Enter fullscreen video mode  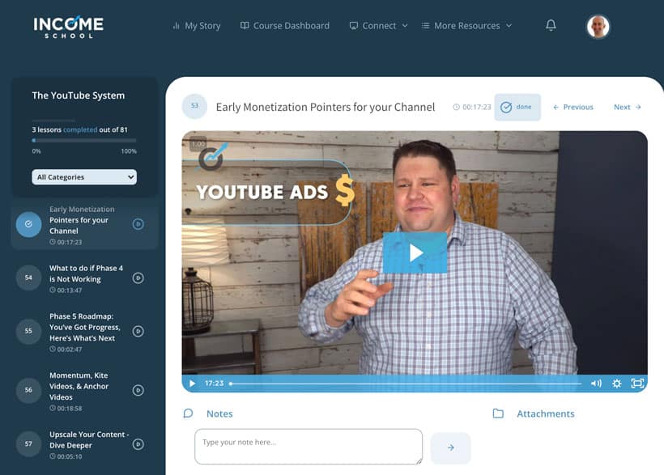click(x=637, y=384)
